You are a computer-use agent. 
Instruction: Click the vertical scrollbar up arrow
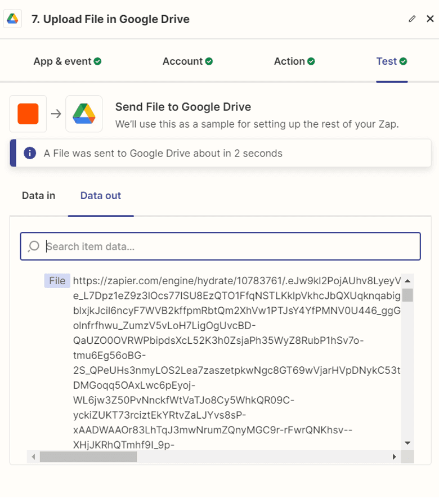[407, 281]
